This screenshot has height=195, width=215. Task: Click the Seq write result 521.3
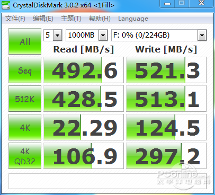(166, 70)
